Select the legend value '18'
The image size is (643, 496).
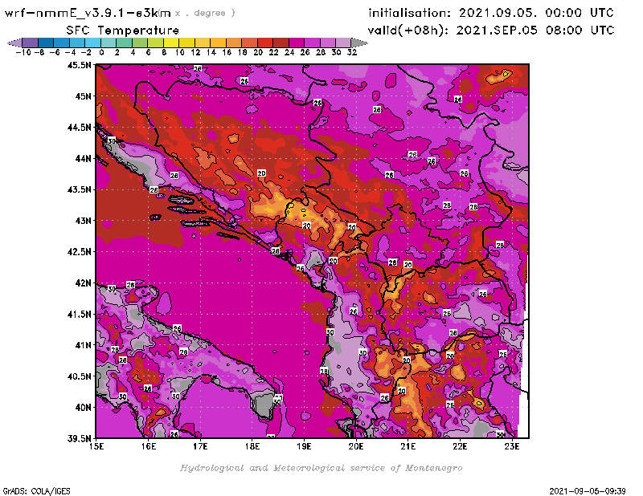pyautogui.click(x=243, y=52)
